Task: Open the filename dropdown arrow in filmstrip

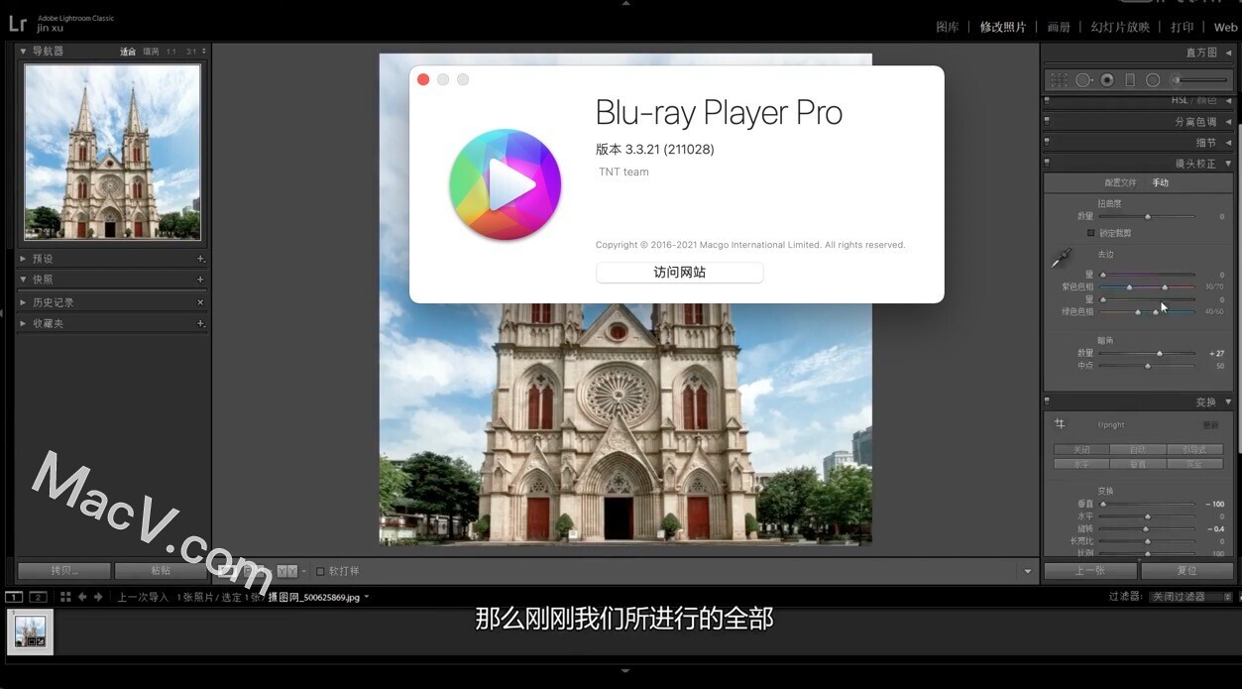Action: pos(367,597)
